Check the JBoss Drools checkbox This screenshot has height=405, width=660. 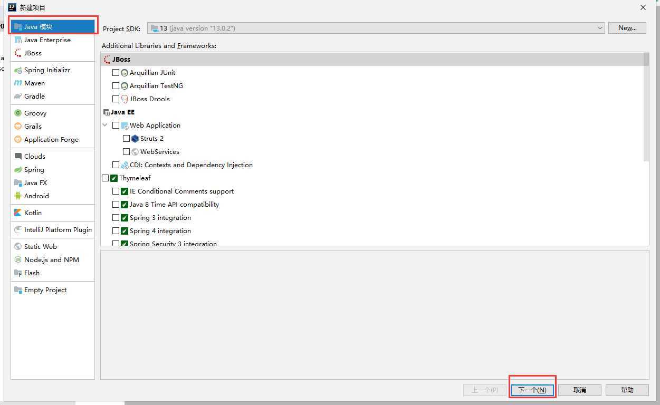[x=116, y=99]
